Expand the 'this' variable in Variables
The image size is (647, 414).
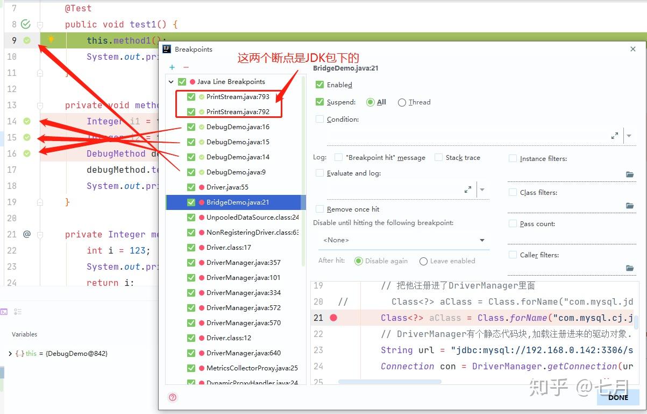(x=10, y=354)
